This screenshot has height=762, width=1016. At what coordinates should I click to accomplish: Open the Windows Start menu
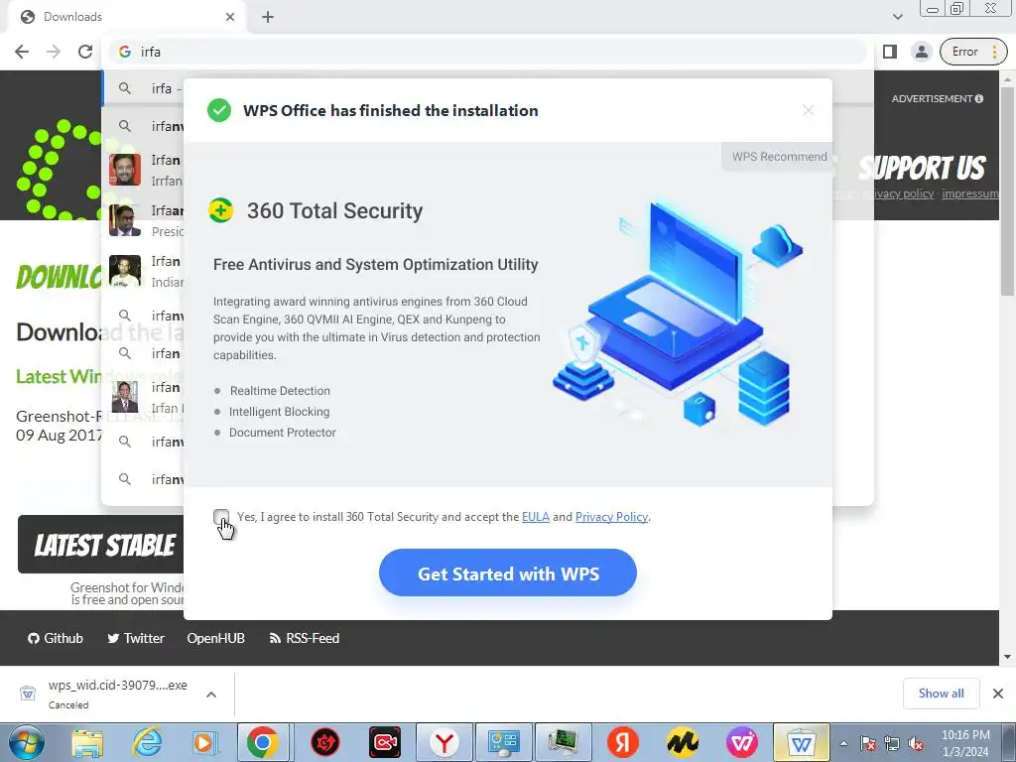pos(26,742)
